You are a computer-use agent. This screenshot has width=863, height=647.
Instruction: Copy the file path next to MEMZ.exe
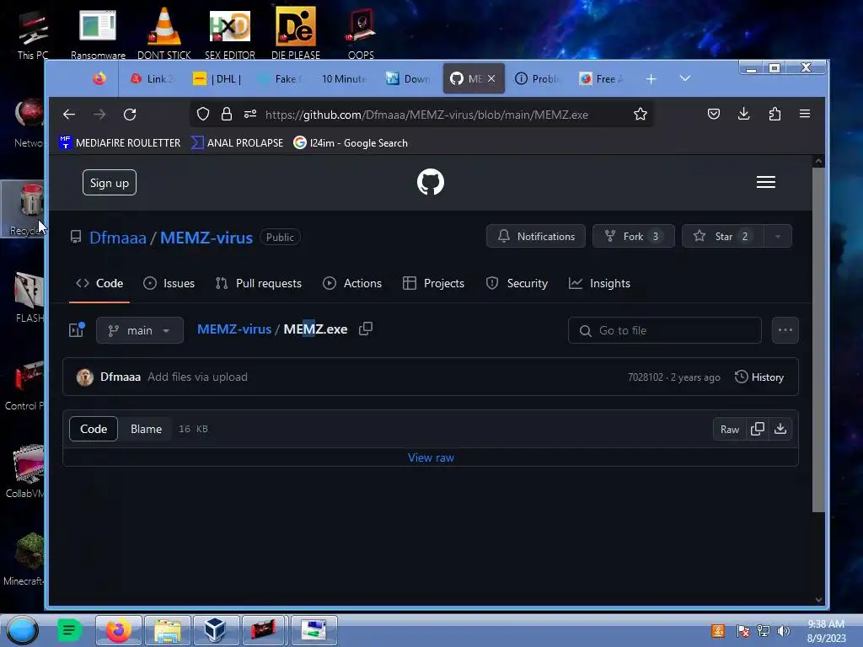[366, 329]
